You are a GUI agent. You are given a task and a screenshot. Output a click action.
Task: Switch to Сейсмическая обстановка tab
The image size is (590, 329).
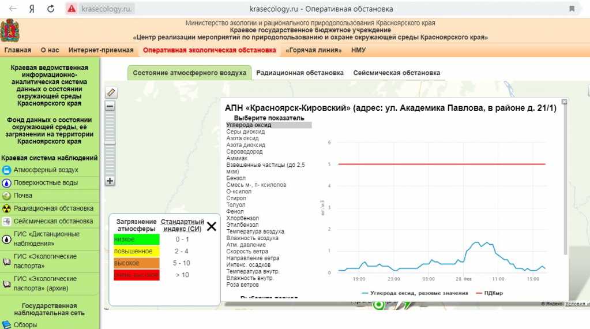(397, 73)
